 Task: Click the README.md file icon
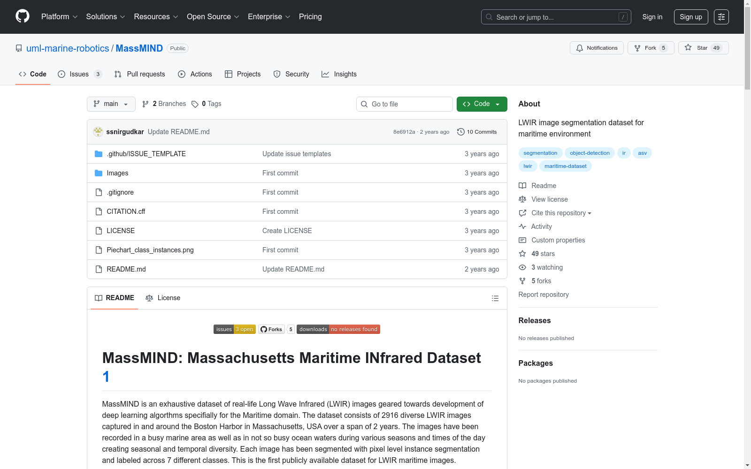99,269
